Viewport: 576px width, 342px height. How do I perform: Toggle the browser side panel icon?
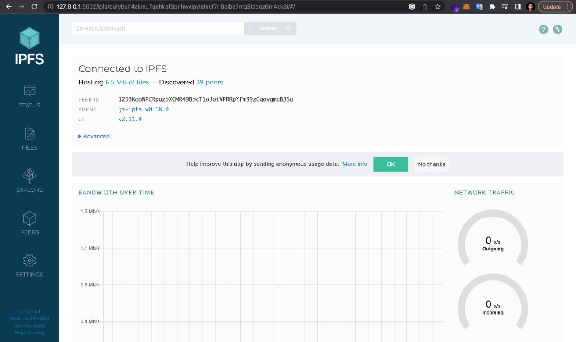click(x=517, y=7)
